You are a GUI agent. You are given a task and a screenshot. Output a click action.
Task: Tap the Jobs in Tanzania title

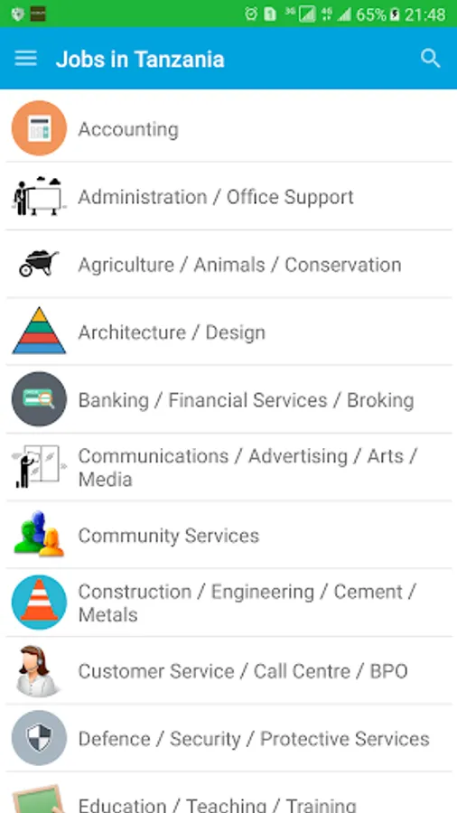tap(140, 59)
